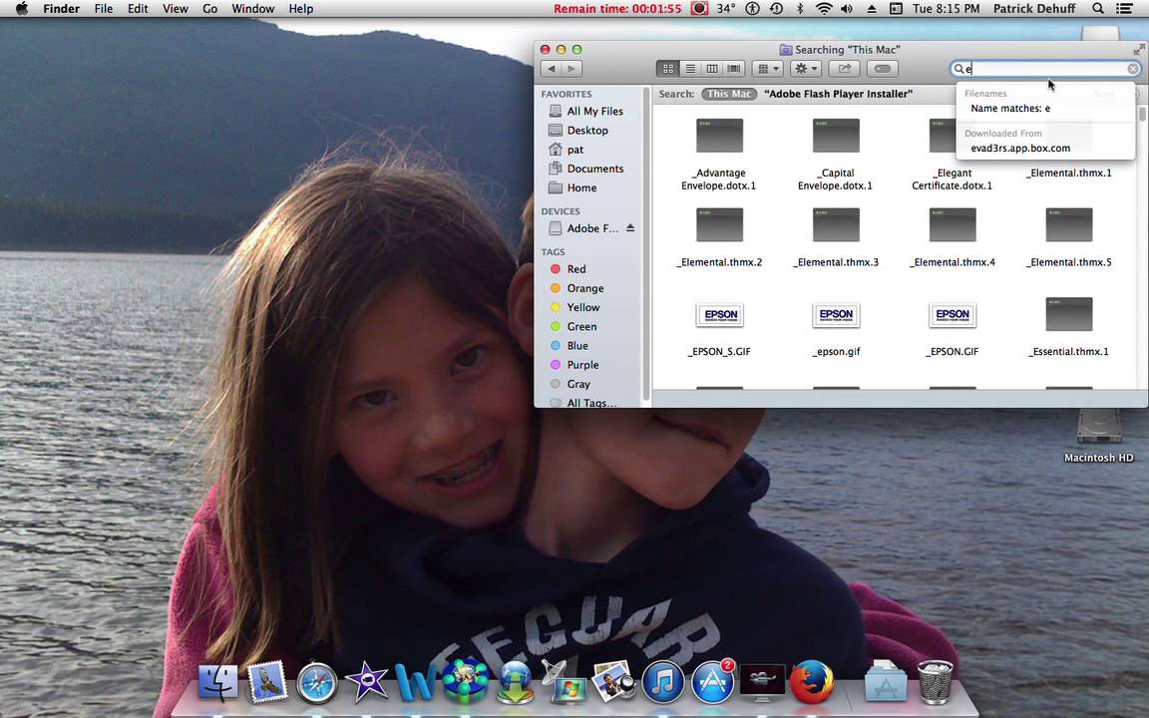Open the item arrangement dropdown
The width and height of the screenshot is (1149, 718).
point(767,69)
